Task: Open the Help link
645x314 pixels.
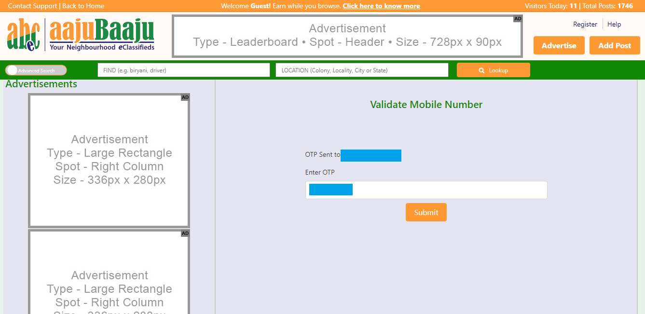Action: pyautogui.click(x=614, y=24)
